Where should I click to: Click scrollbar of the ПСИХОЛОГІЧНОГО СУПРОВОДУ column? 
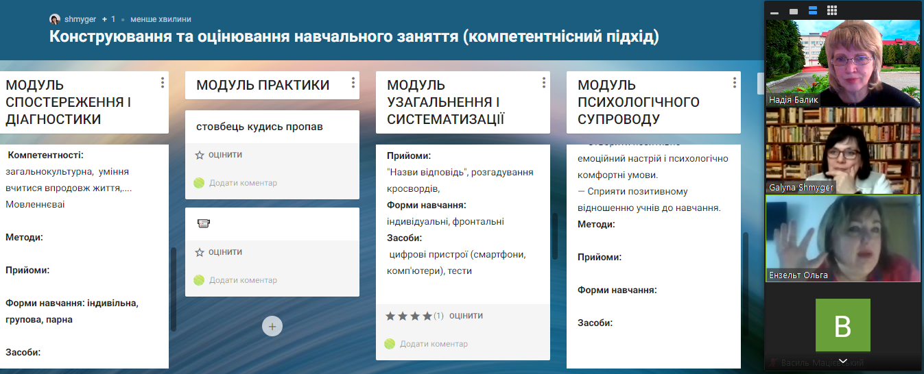click(746, 284)
